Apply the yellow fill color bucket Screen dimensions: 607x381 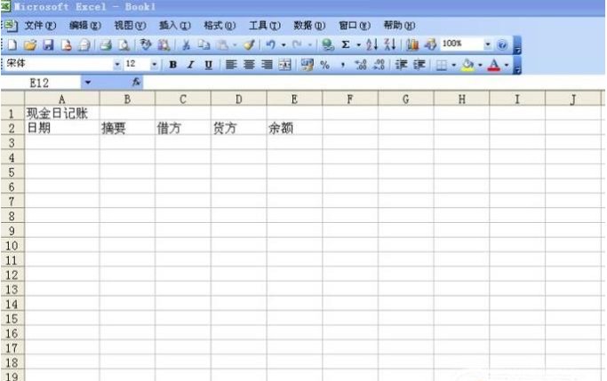click(467, 65)
